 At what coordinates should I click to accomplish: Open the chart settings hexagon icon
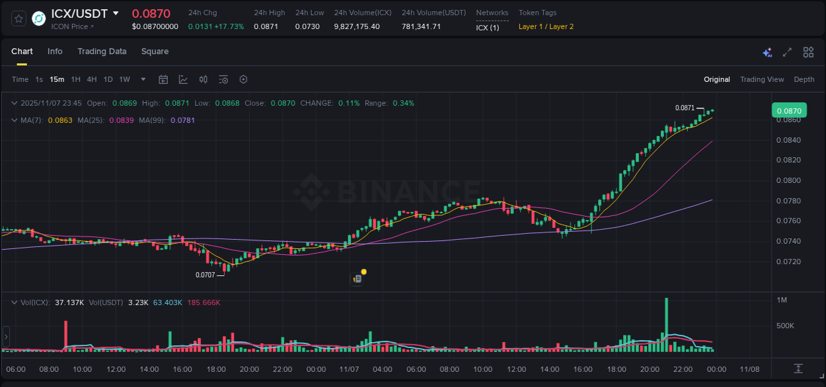click(243, 79)
